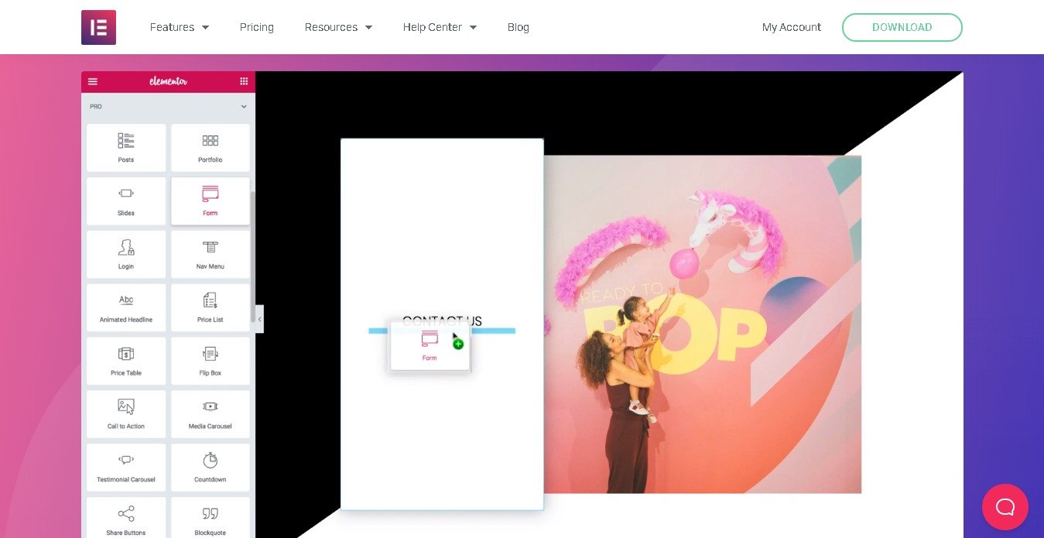Open the Blog page
The height and width of the screenshot is (538, 1044).
(518, 27)
